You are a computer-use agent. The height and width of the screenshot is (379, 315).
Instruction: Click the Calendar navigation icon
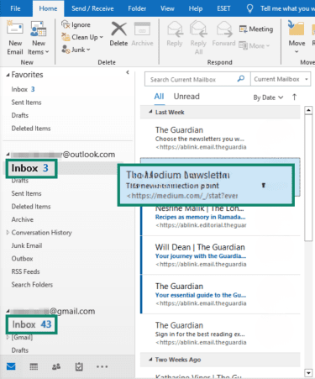(x=34, y=366)
